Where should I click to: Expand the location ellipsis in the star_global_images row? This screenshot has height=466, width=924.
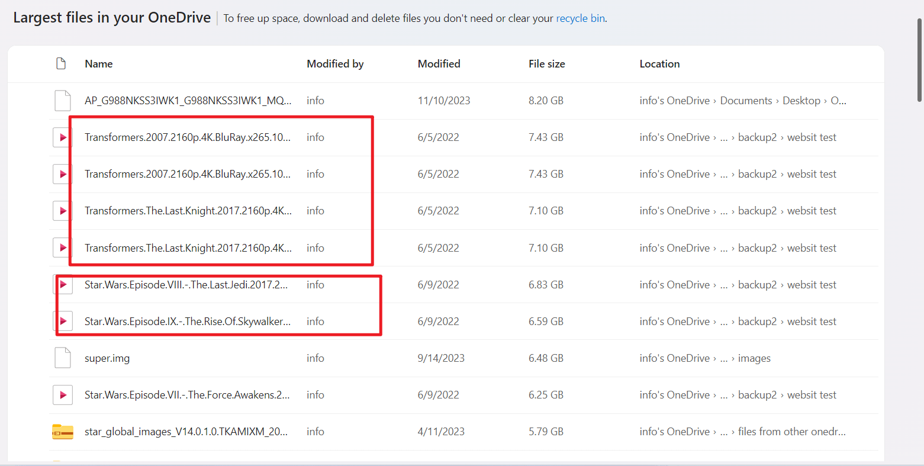coord(724,432)
